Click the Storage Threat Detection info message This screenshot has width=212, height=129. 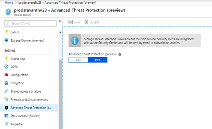click(x=139, y=41)
